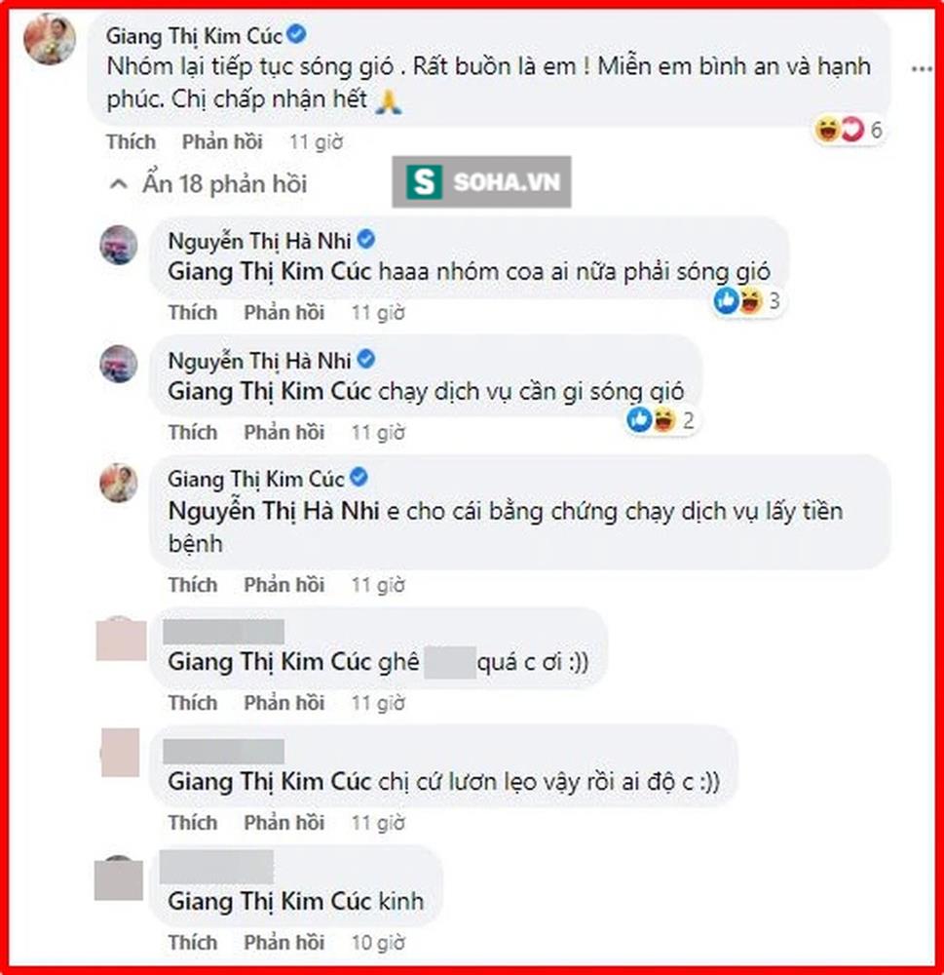944x975 pixels.
Task: Open the three-dots menu on top comment
Action: [921, 69]
